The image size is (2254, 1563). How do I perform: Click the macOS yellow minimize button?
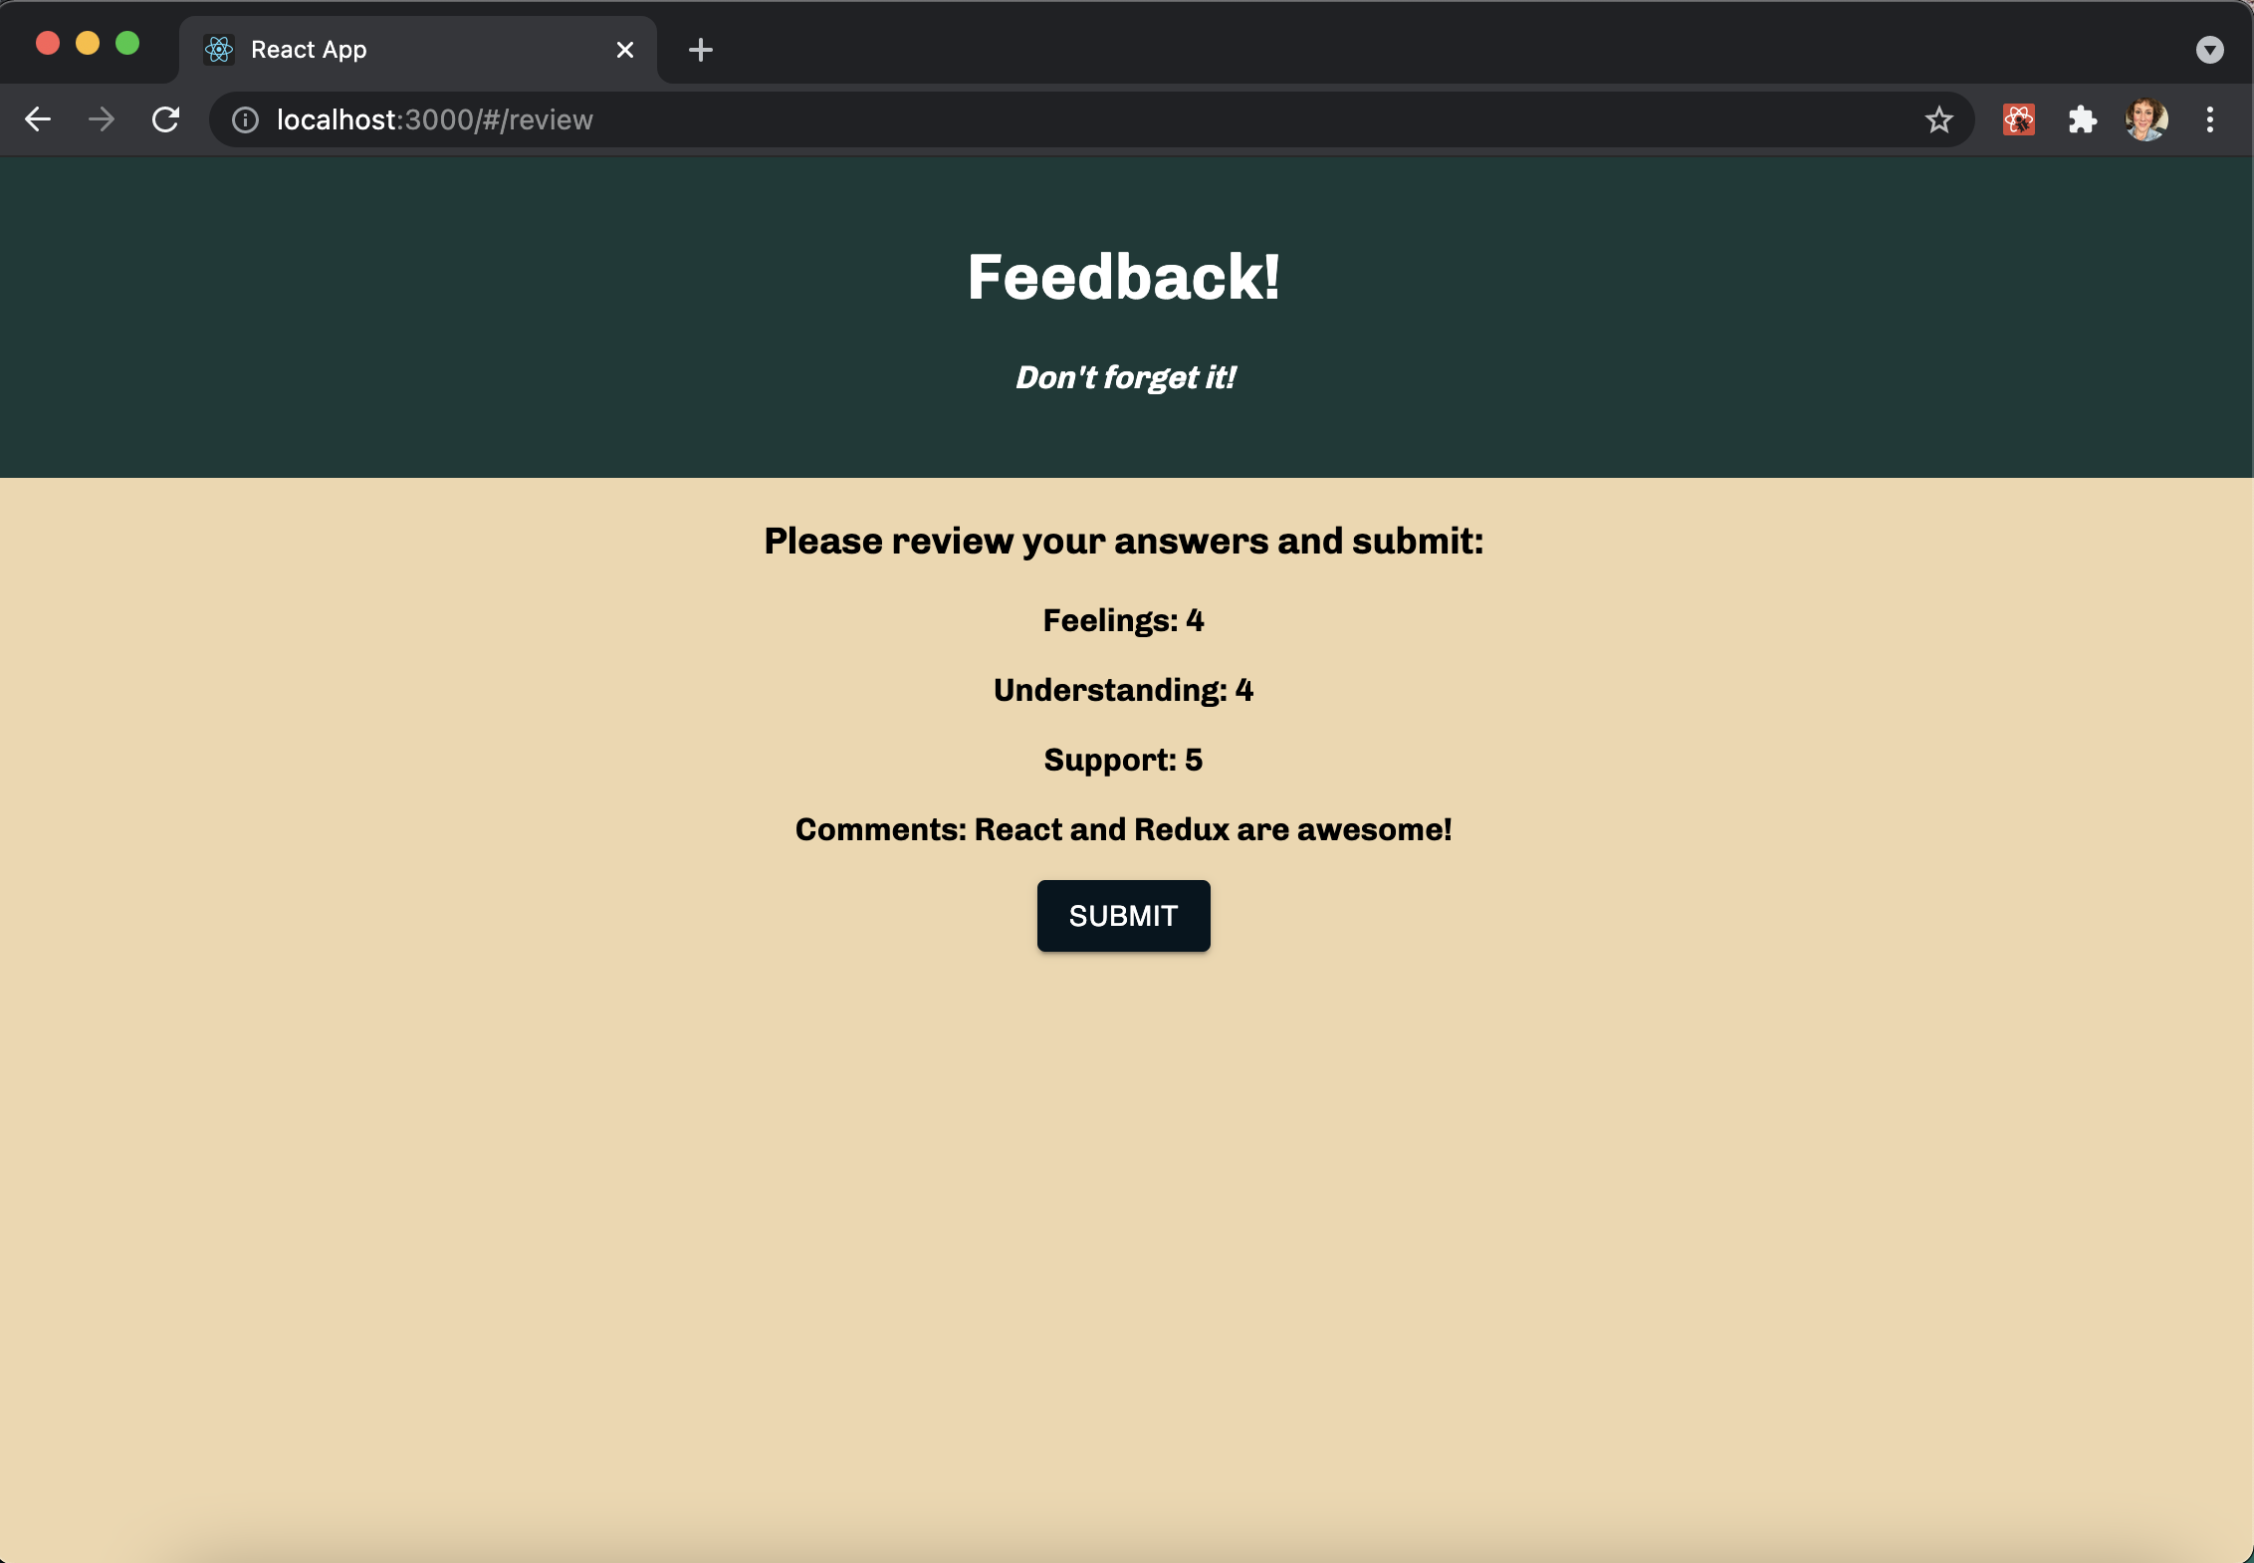[x=88, y=43]
